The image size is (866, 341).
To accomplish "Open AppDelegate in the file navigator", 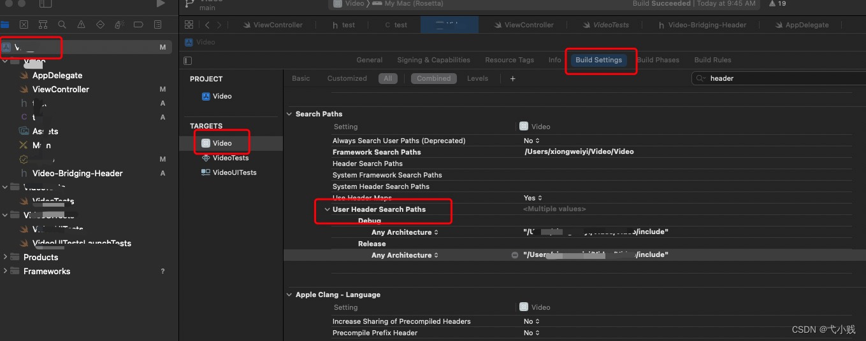I will [x=57, y=75].
